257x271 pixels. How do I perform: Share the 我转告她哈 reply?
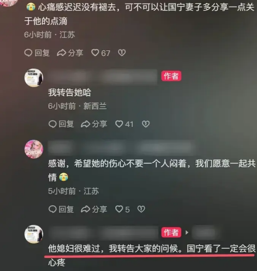(x=94, y=124)
